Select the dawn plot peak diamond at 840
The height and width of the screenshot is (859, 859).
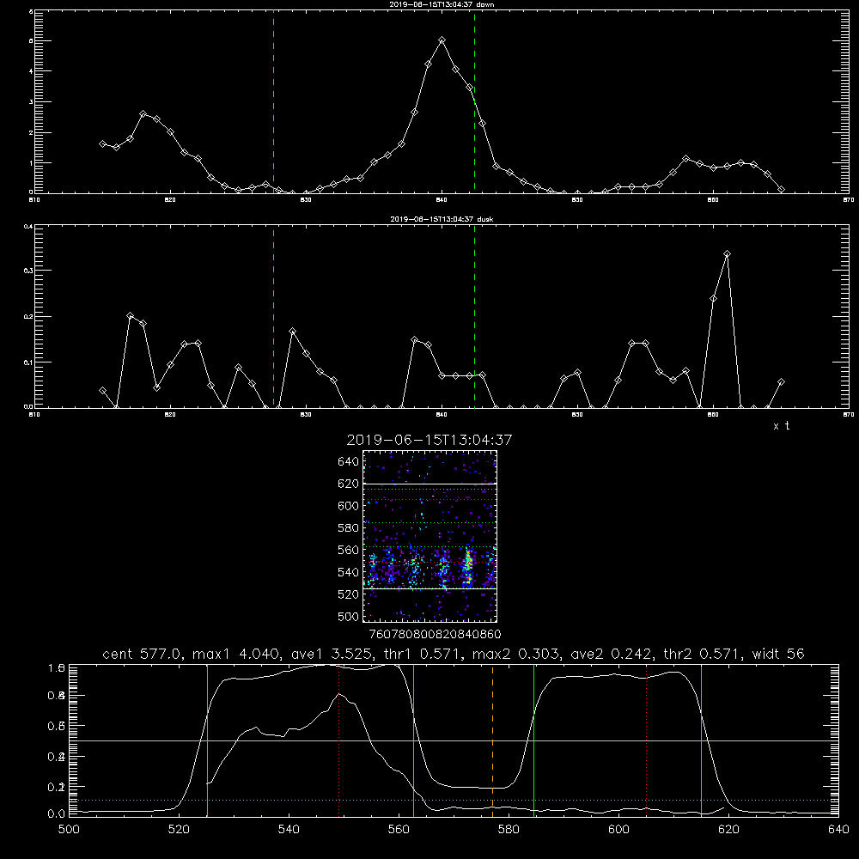click(x=442, y=40)
